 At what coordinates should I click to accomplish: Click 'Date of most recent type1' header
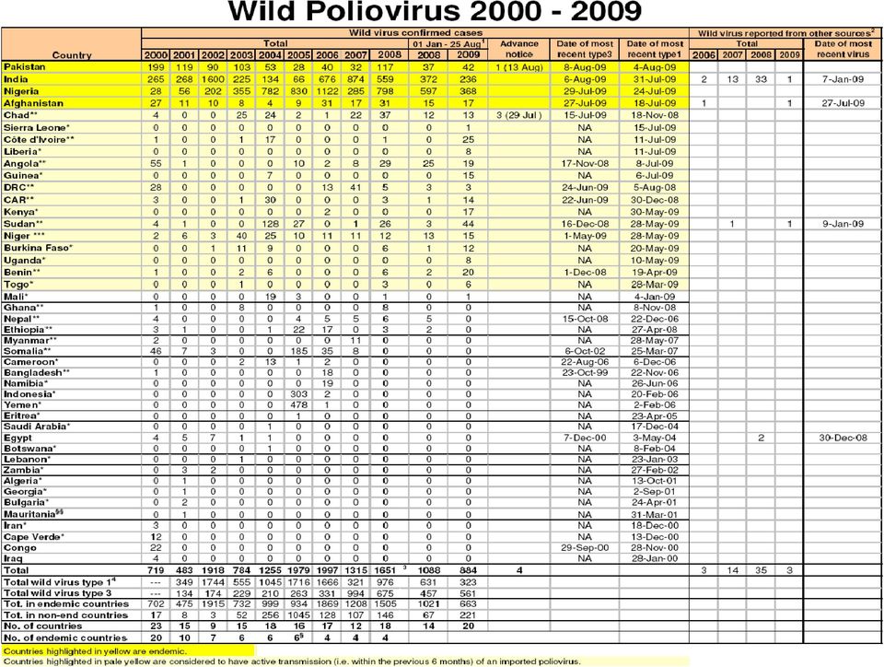pos(654,49)
